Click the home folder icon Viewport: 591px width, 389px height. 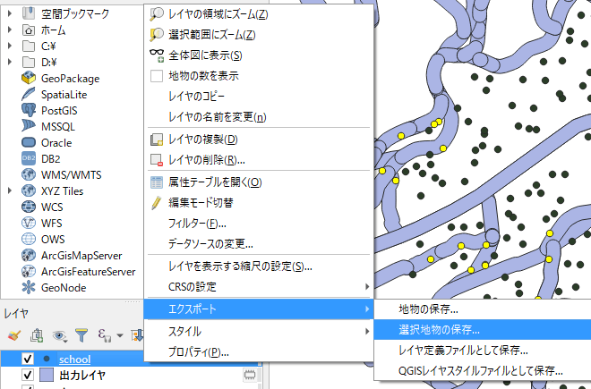[x=29, y=30]
